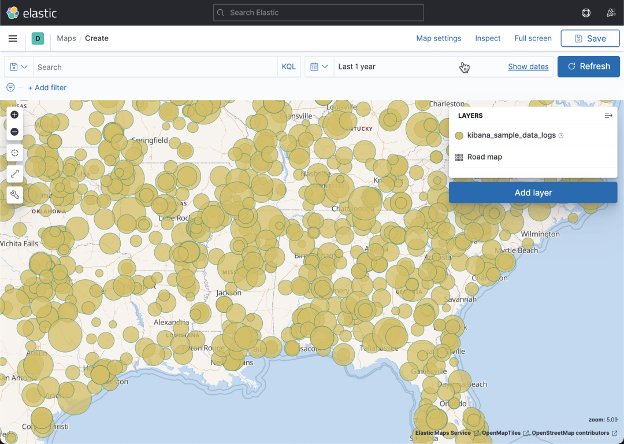Click the Create breadcrumb
The height and width of the screenshot is (444, 624).
point(96,38)
